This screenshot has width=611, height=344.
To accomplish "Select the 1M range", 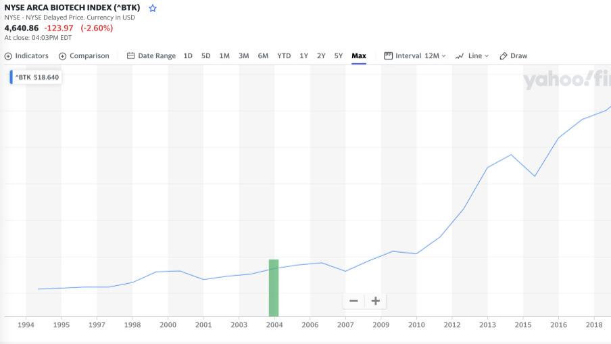I will tap(224, 55).
